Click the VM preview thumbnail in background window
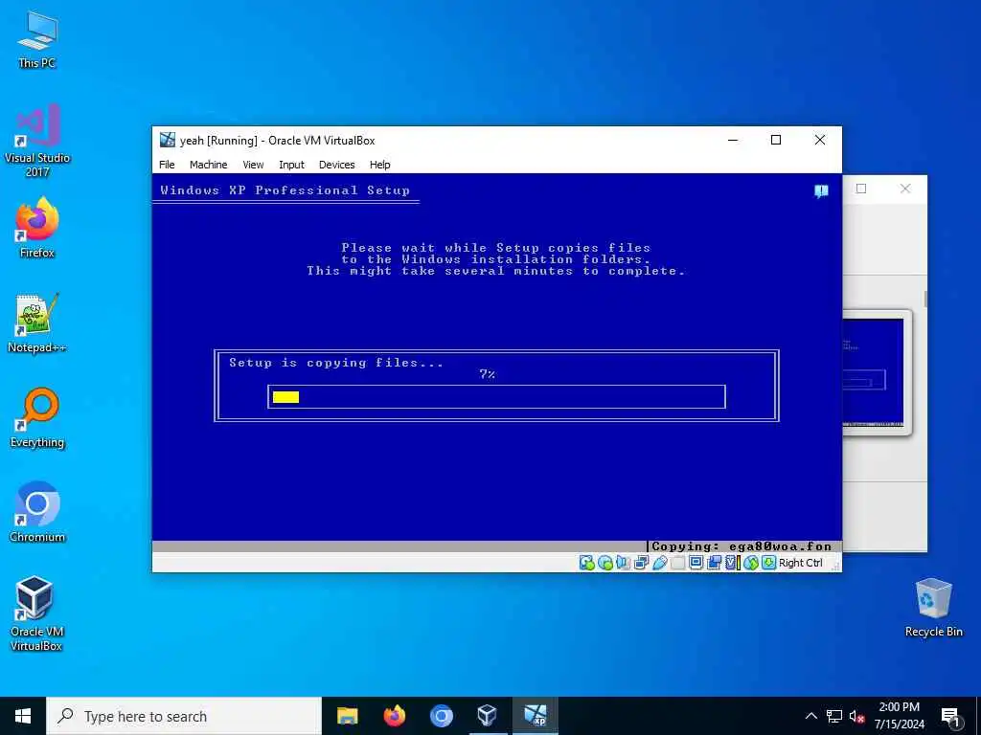Viewport: 981px width, 735px height. pos(874,372)
